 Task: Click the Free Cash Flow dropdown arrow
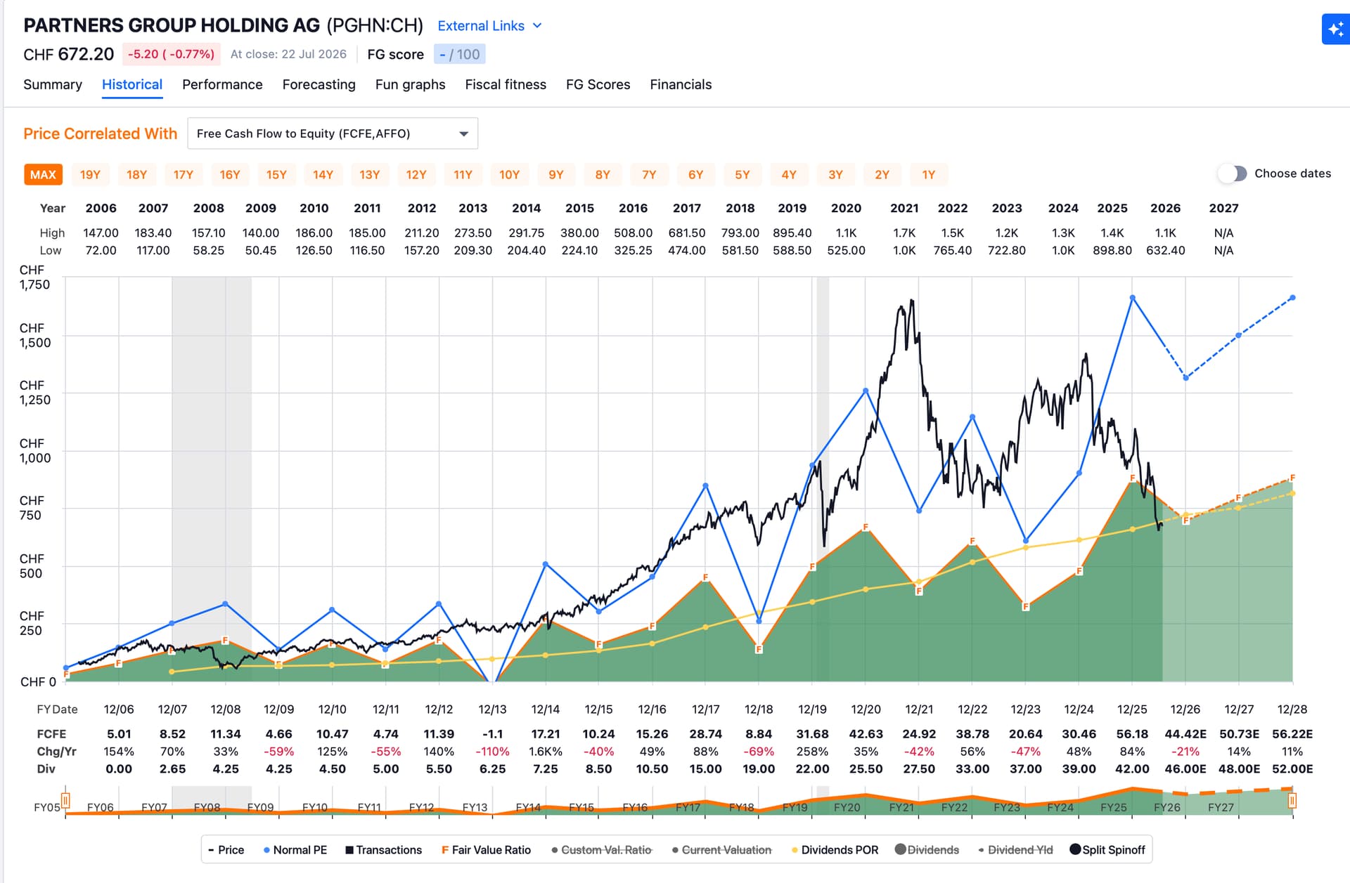coord(463,134)
